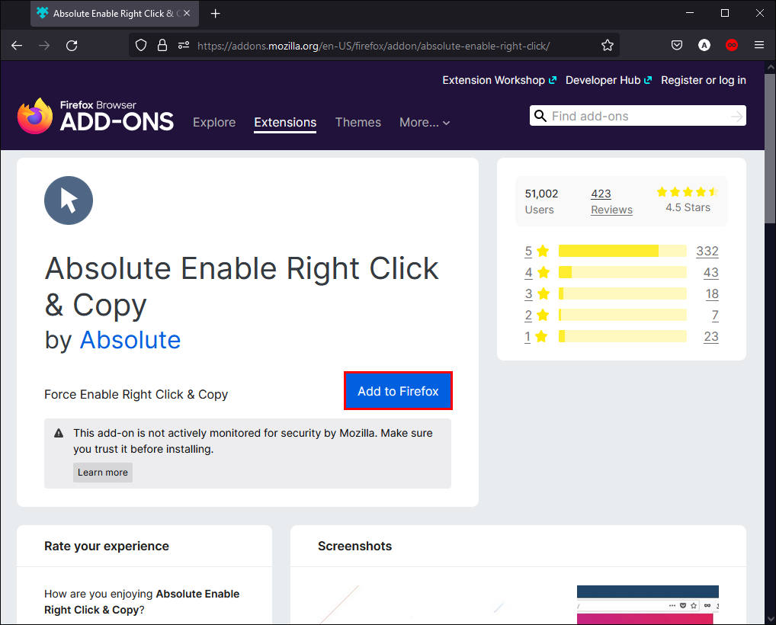Open site permissions icon in address bar
This screenshot has width=776, height=625.
click(184, 46)
